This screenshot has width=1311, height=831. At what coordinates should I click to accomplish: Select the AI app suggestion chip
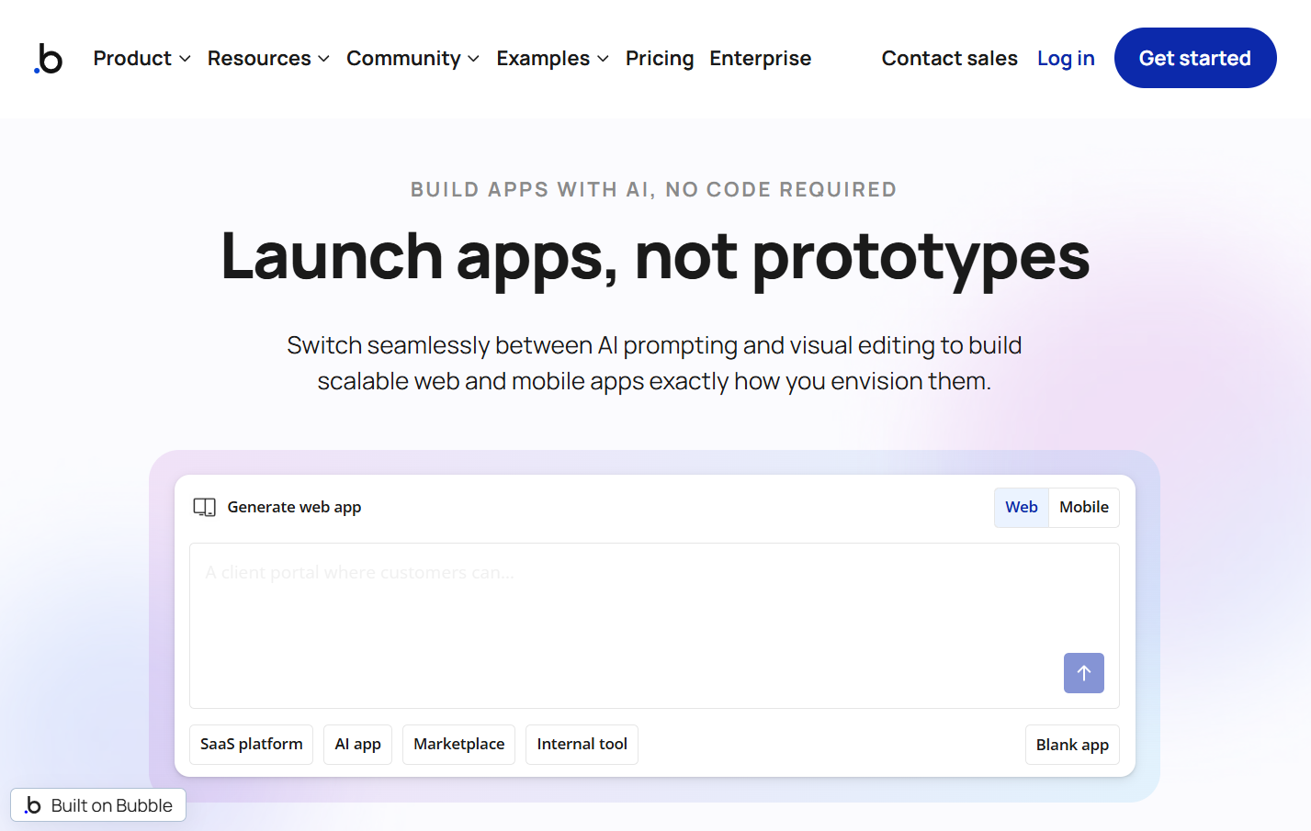(357, 744)
